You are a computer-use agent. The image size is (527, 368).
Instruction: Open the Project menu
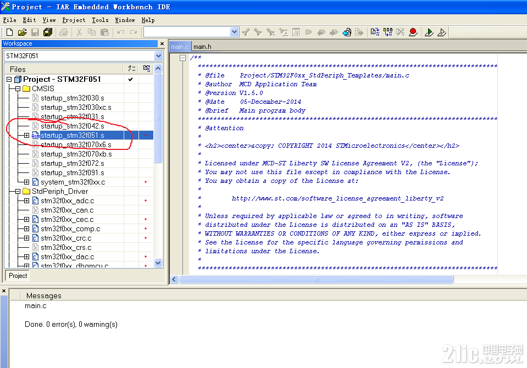point(74,20)
